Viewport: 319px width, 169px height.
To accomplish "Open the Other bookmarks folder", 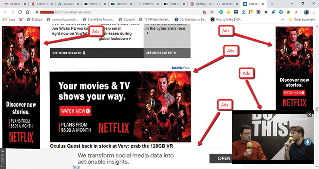I will click(303, 19).
